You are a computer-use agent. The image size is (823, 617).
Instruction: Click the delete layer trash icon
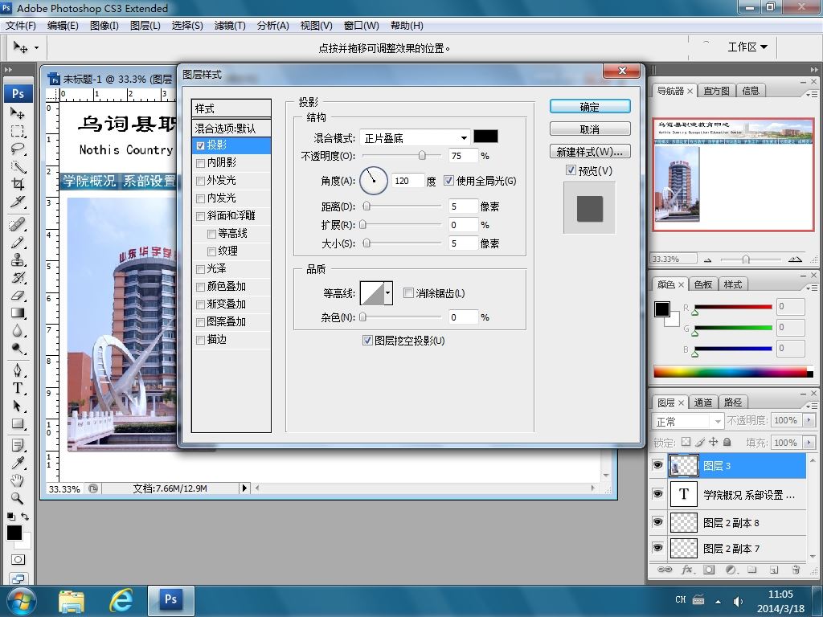pyautogui.click(x=796, y=570)
